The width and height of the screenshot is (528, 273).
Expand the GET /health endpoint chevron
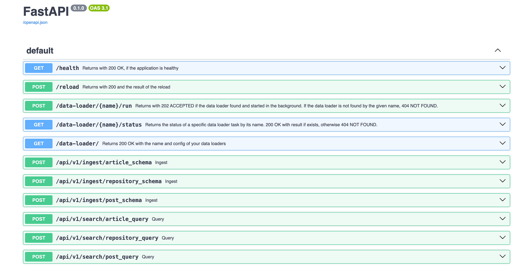pyautogui.click(x=502, y=68)
